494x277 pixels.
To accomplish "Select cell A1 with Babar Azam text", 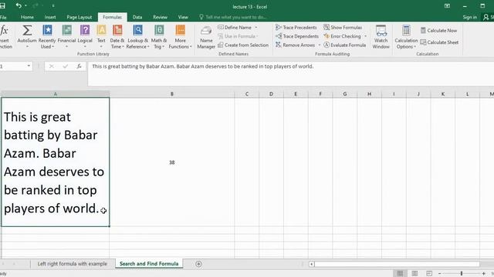I will 56,162.
